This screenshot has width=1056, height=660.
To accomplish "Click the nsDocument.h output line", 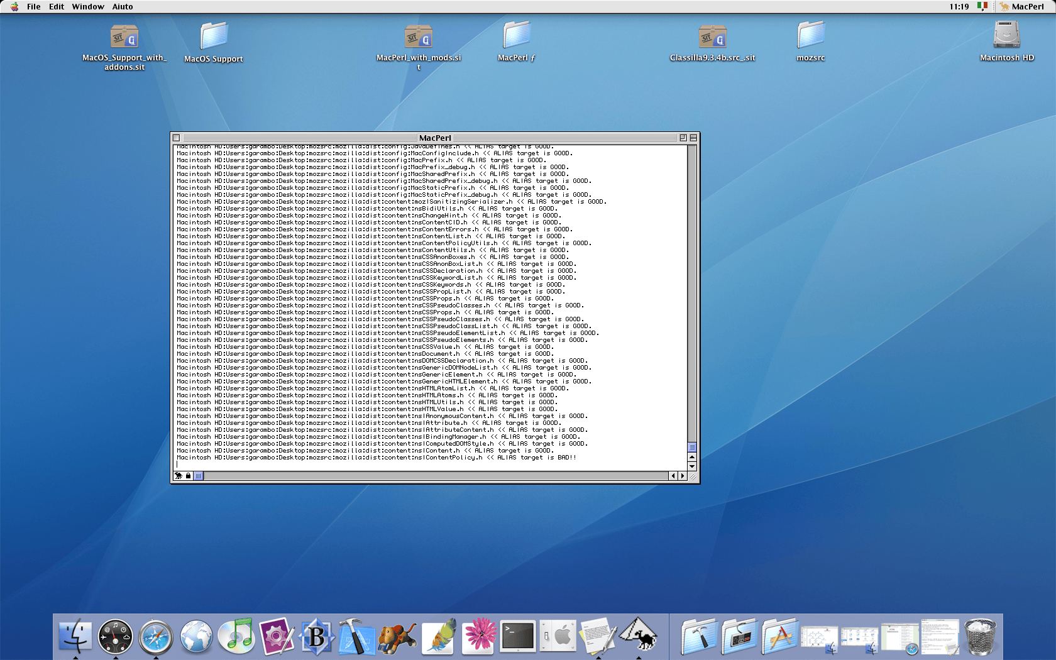I will (x=365, y=354).
